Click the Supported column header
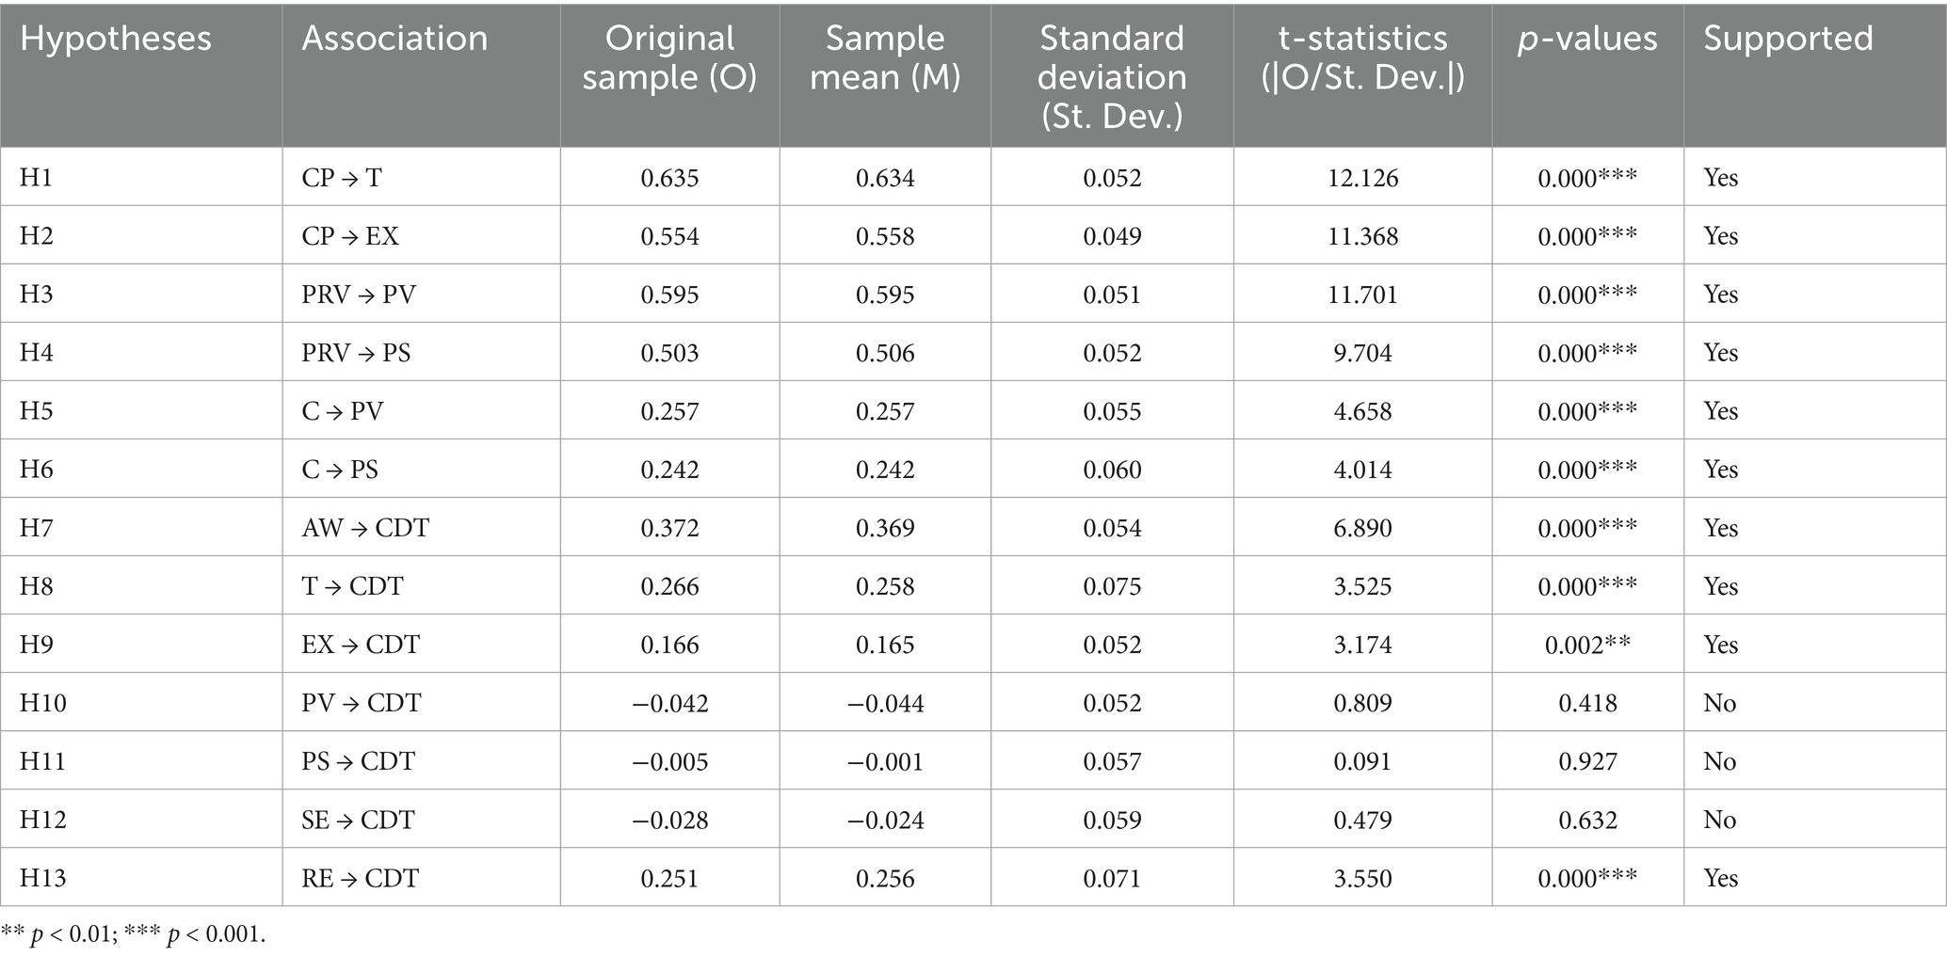Viewport: 1947px width, 957px height. pyautogui.click(x=1788, y=39)
